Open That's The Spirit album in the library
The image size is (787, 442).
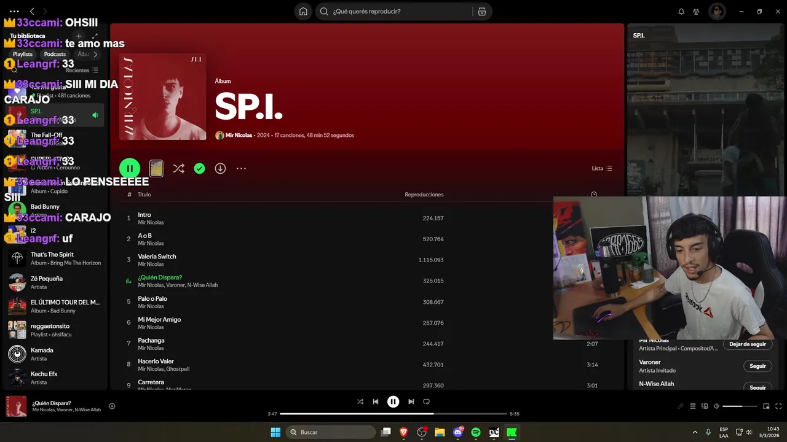click(x=53, y=258)
